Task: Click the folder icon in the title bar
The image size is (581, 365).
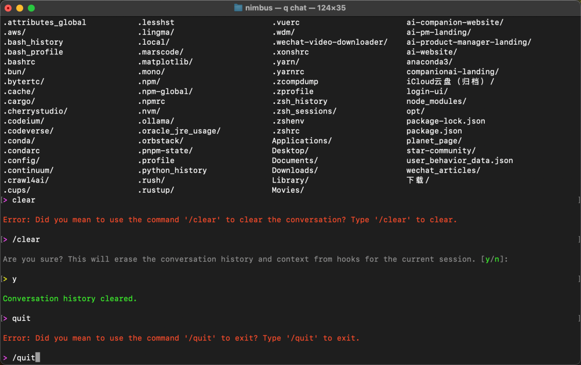Action: click(x=238, y=8)
